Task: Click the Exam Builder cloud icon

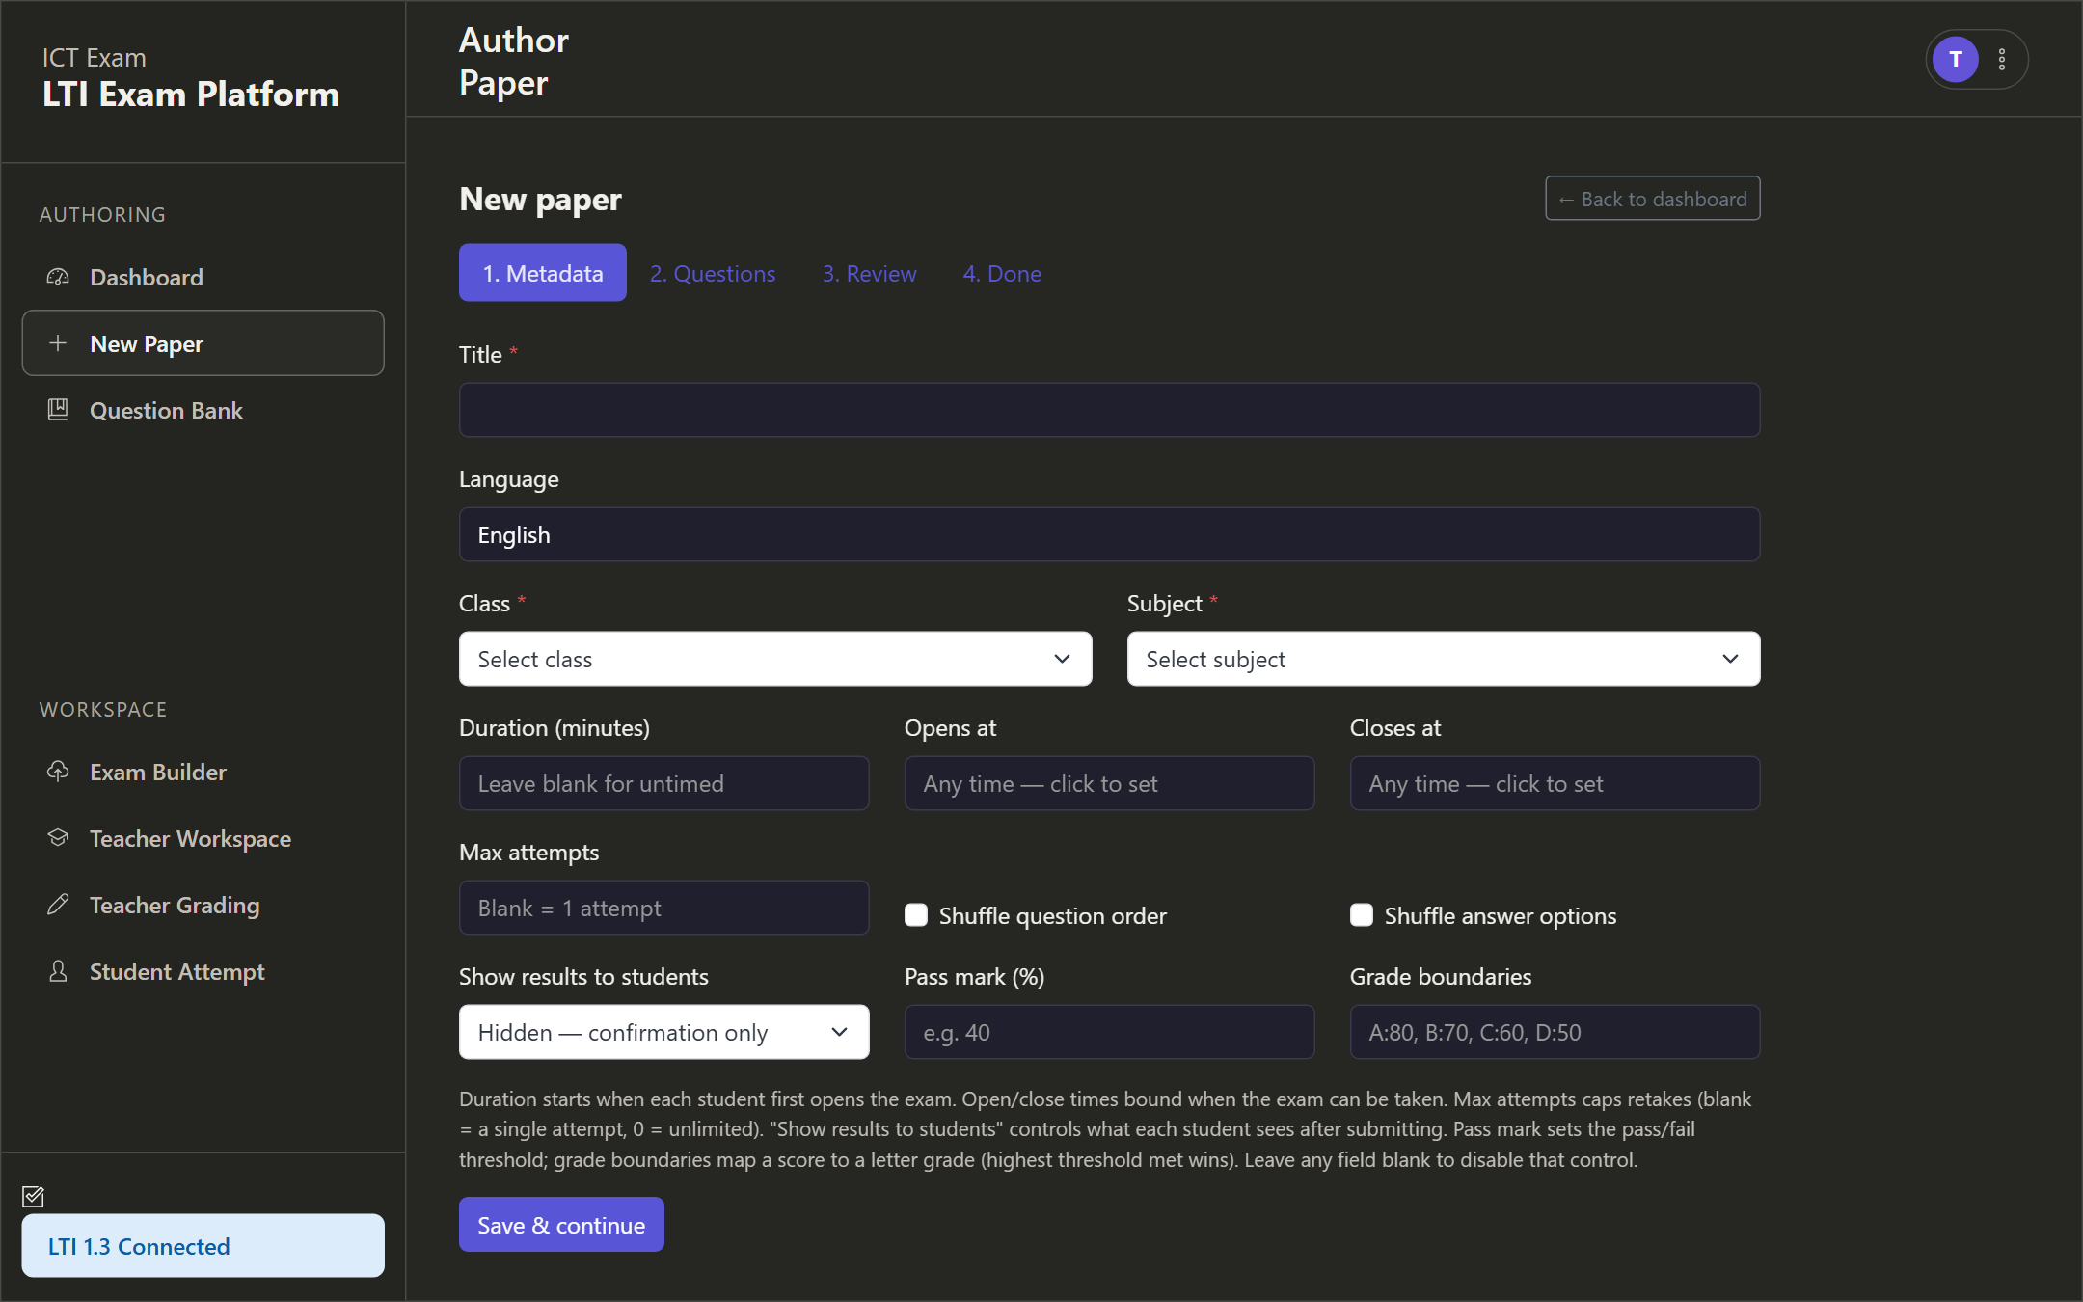Action: click(x=58, y=772)
